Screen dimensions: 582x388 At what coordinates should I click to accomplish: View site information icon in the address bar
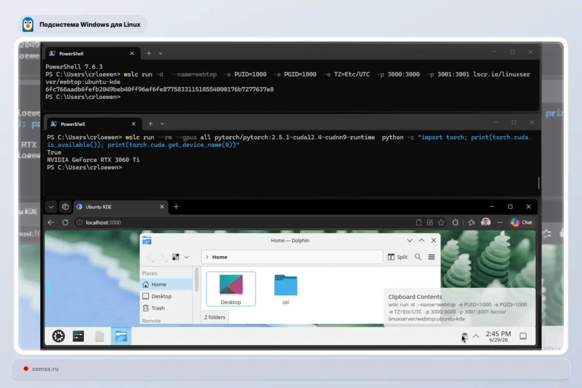click(x=80, y=222)
